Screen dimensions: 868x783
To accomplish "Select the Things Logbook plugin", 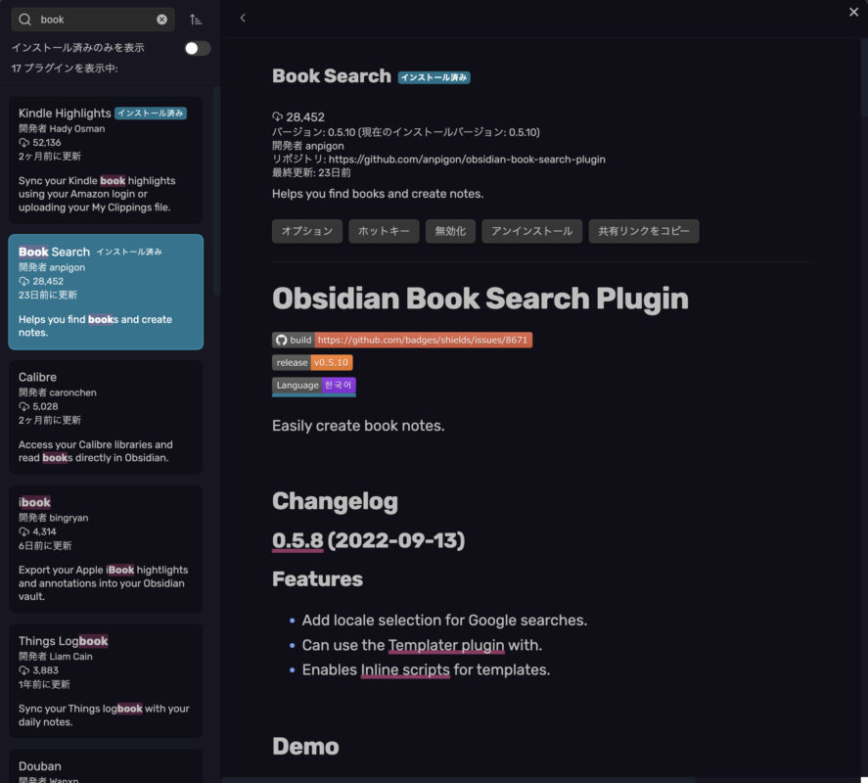I will 105,681.
